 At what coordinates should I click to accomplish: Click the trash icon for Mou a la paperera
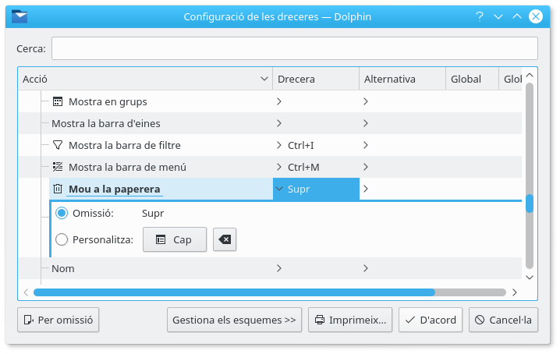click(x=58, y=189)
